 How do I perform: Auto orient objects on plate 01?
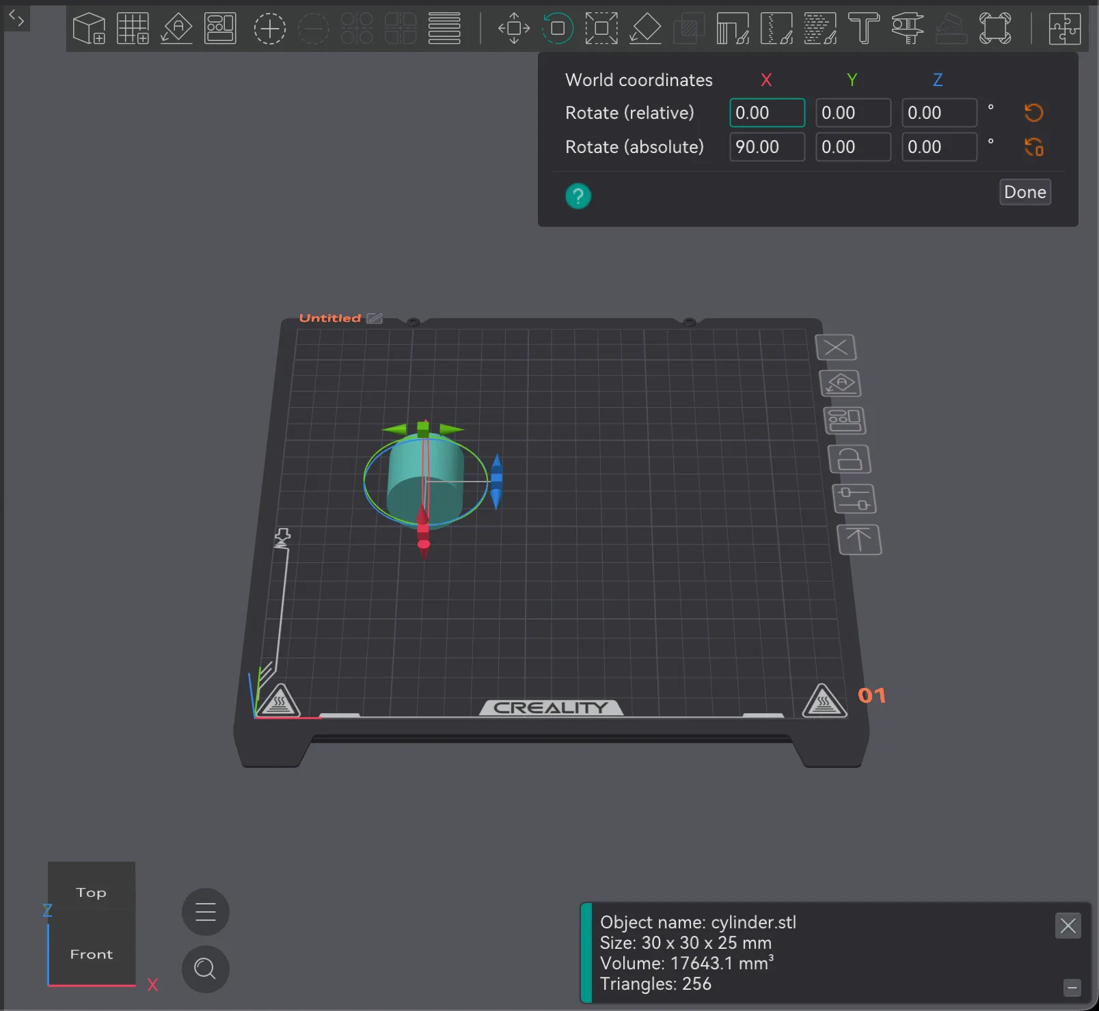841,383
